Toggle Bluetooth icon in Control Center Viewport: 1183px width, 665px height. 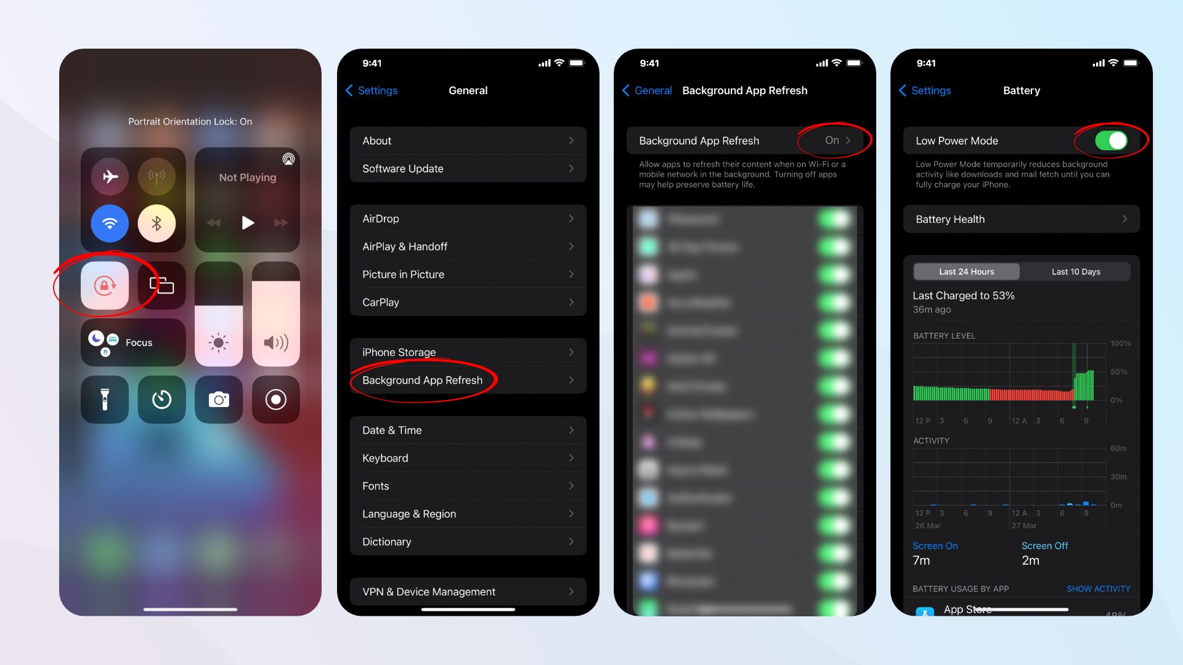point(157,224)
